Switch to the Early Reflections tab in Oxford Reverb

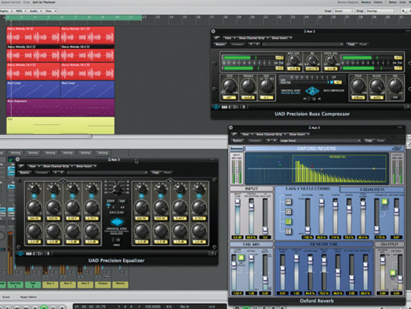coord(308,189)
